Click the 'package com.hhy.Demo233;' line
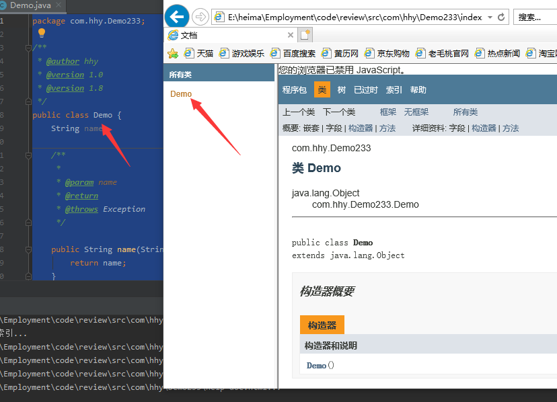 tap(89, 21)
